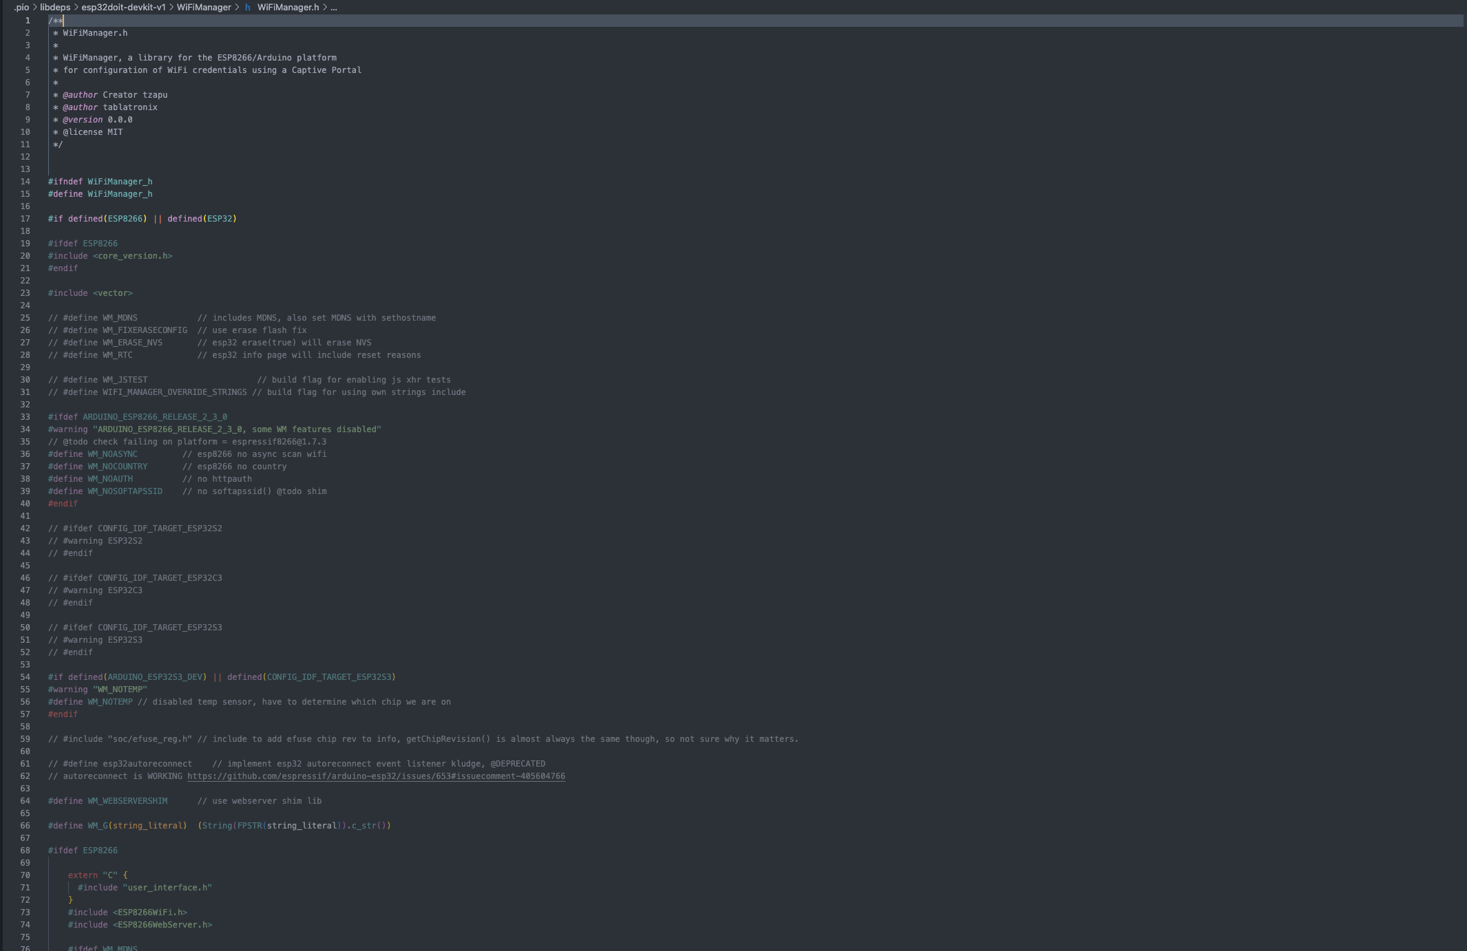Image resolution: width=1467 pixels, height=951 pixels.
Task: Click the WM_NOASYNC define token
Action: click(112, 453)
